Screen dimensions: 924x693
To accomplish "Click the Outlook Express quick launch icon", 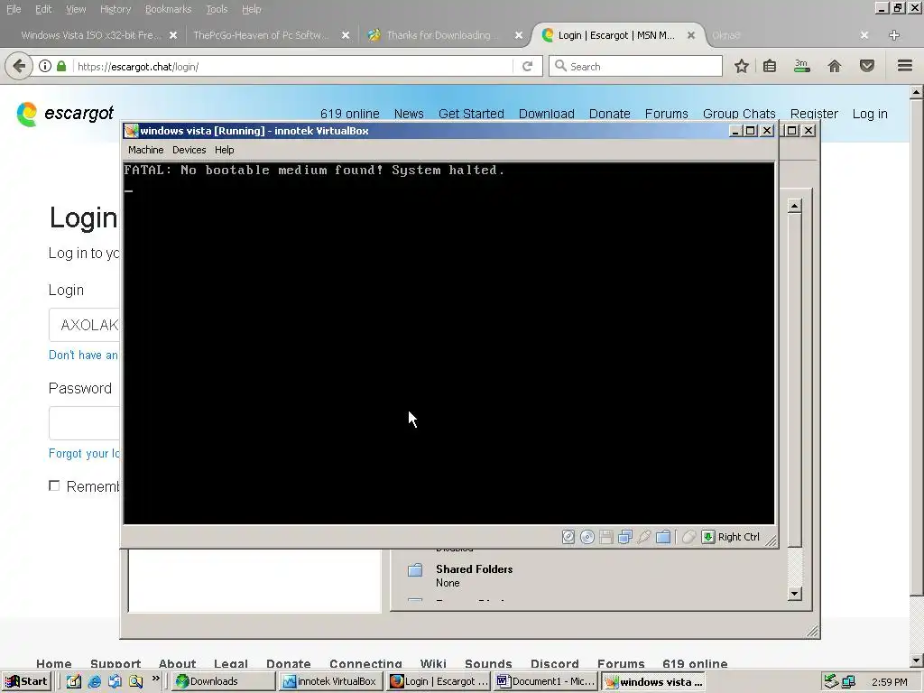I will coord(115,681).
